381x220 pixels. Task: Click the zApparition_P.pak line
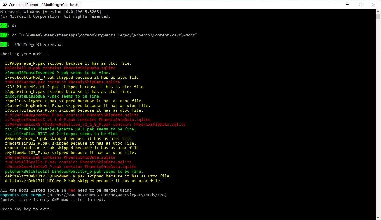68,92
